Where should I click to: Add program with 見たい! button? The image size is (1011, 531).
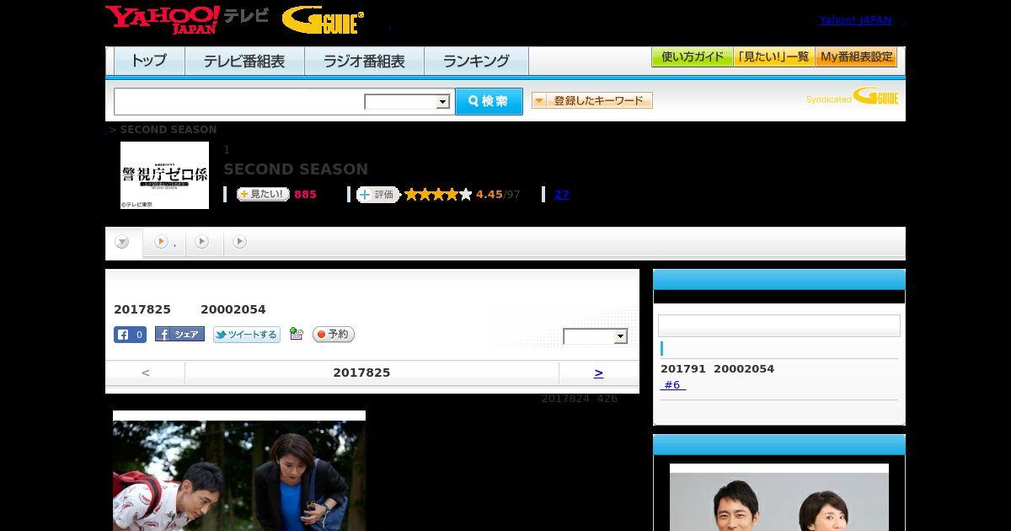tap(263, 195)
